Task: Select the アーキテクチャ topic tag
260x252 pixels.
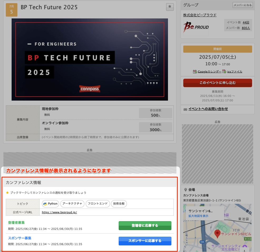Action: pyautogui.click(x=73, y=204)
